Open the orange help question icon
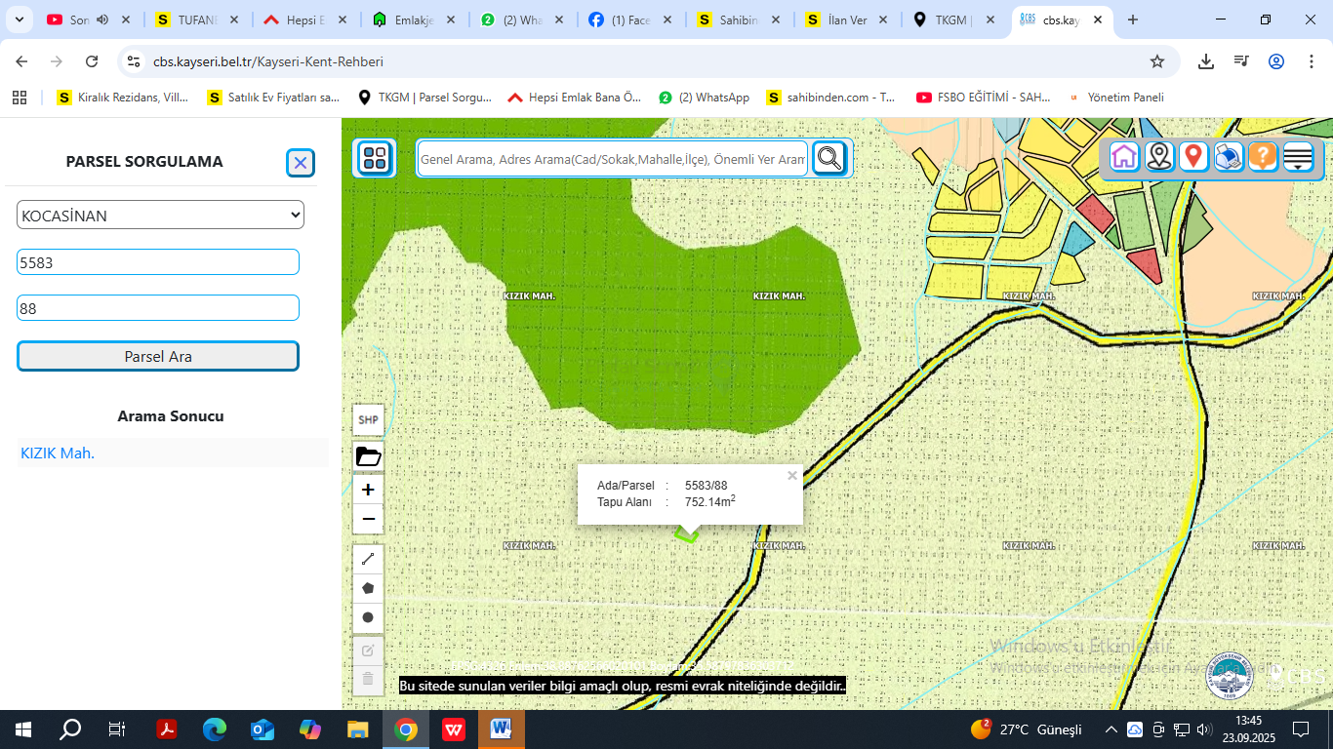The width and height of the screenshot is (1333, 749). click(1262, 156)
